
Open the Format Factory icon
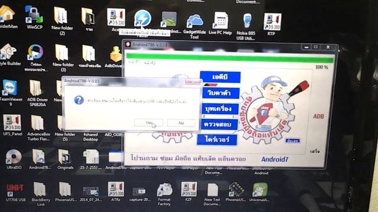[164, 194]
